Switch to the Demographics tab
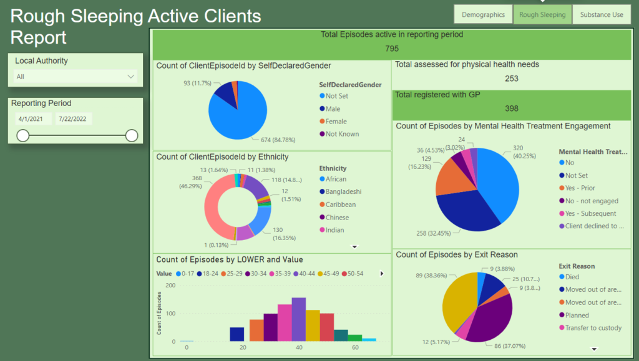The image size is (639, 361). coord(483,14)
